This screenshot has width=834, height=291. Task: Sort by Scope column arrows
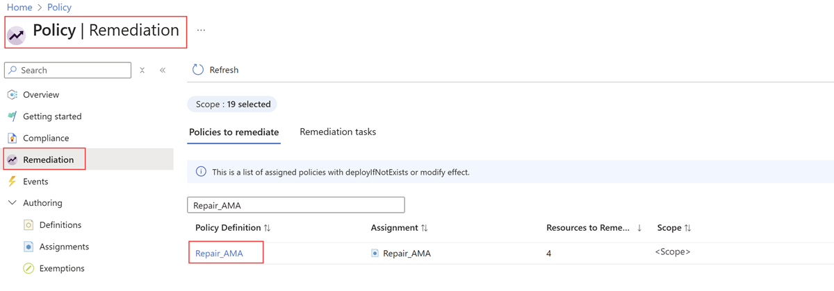pos(688,228)
